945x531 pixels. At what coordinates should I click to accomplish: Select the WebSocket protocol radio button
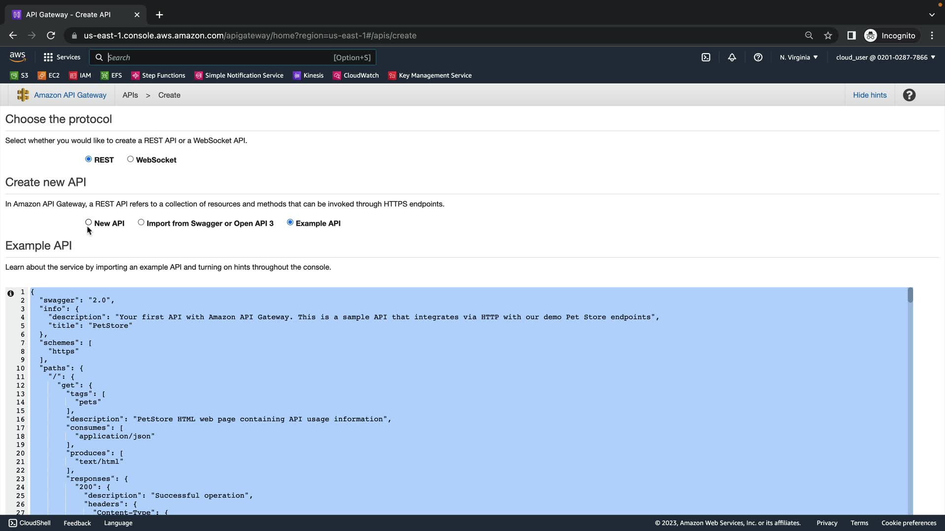(x=130, y=159)
